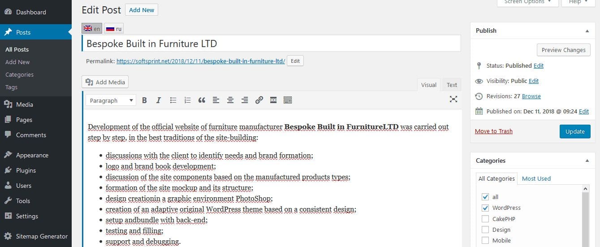
Task: Click the post title input field
Action: click(271, 43)
